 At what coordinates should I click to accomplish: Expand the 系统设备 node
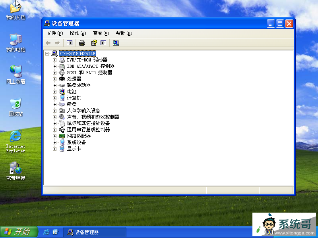click(54, 142)
